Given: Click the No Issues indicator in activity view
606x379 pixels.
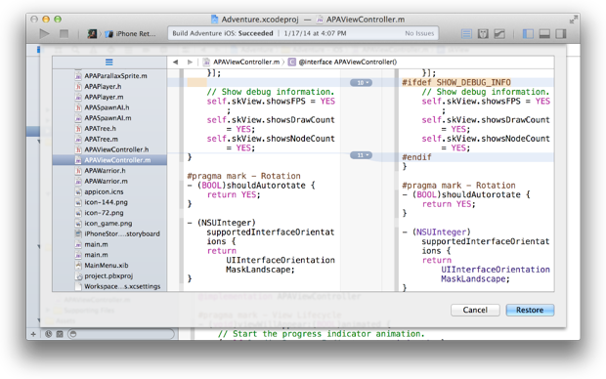Looking at the screenshot, I should (419, 33).
